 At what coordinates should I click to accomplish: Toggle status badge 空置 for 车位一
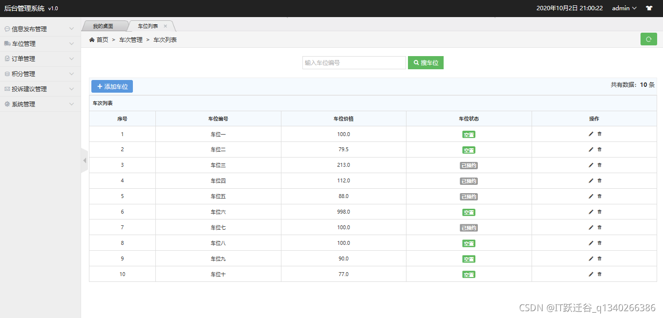[x=469, y=135]
